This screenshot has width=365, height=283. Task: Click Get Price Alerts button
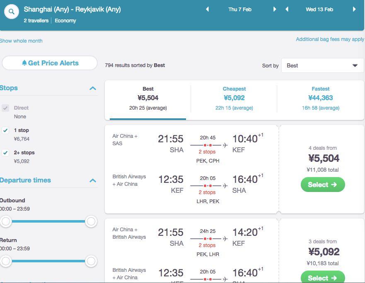[50, 63]
